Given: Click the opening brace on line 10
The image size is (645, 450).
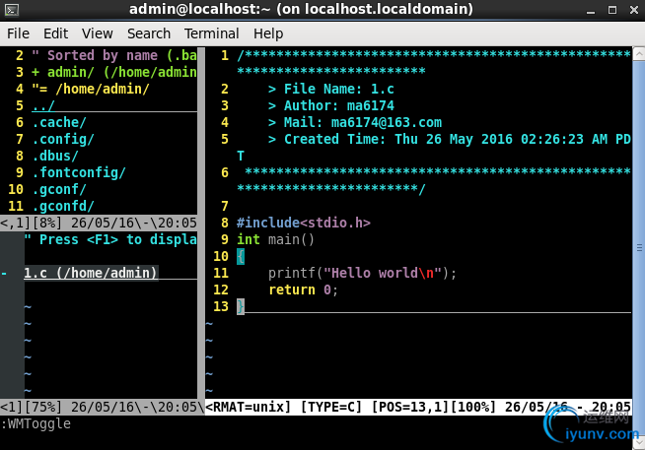Looking at the screenshot, I should [x=241, y=257].
